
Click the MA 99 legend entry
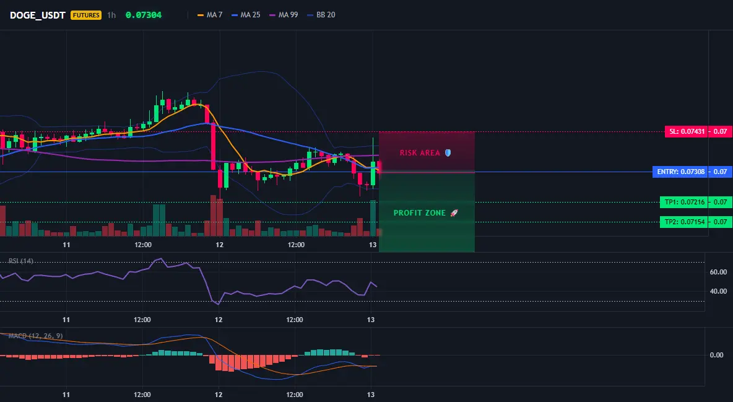coord(284,15)
